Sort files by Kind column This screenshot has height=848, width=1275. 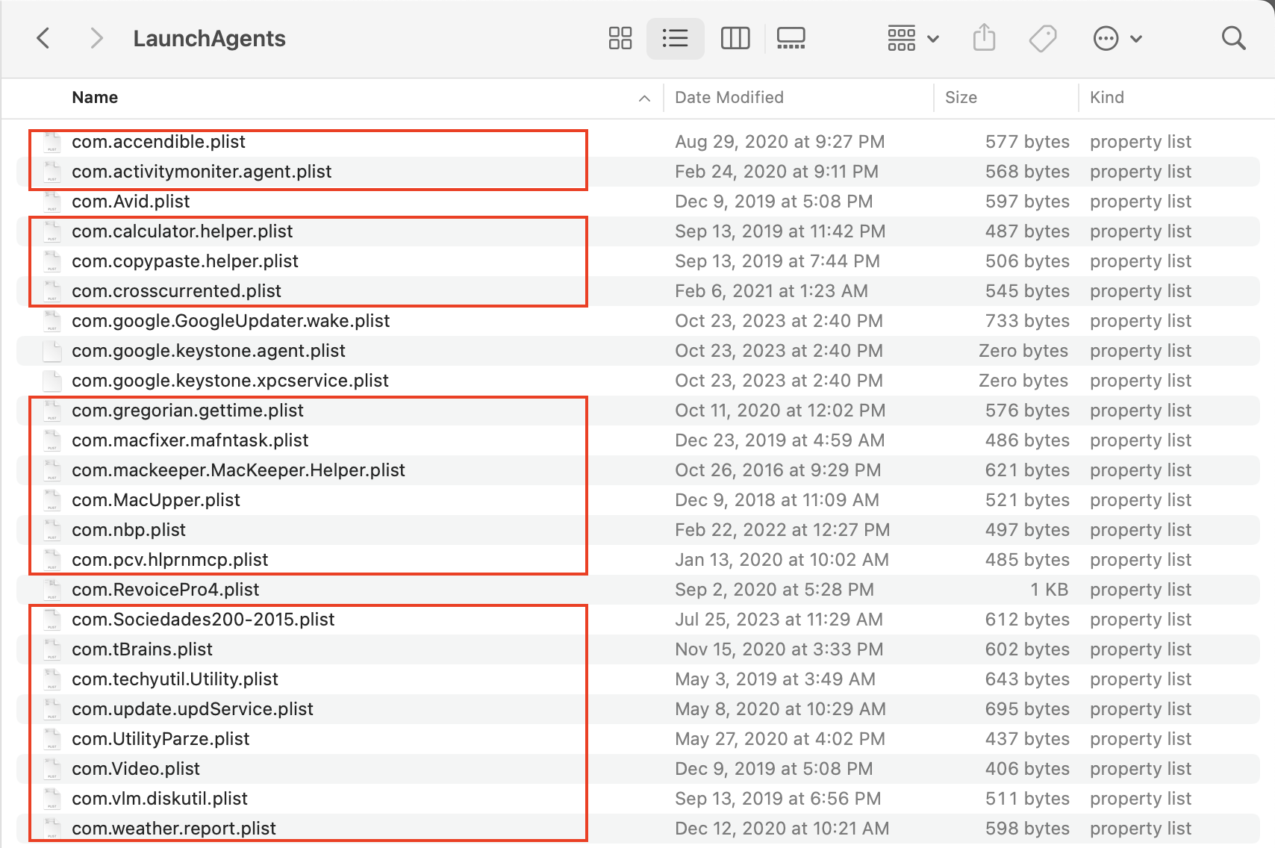point(1107,98)
